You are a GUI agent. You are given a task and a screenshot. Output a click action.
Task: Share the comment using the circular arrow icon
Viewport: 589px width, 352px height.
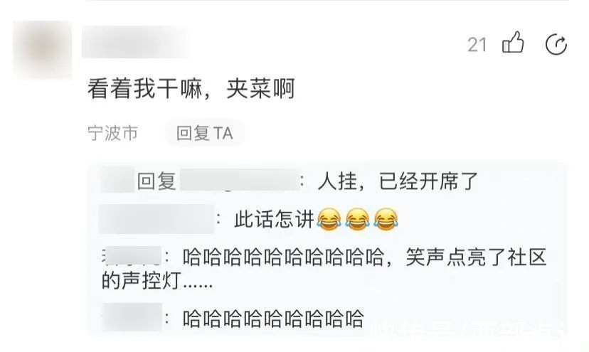pyautogui.click(x=556, y=44)
